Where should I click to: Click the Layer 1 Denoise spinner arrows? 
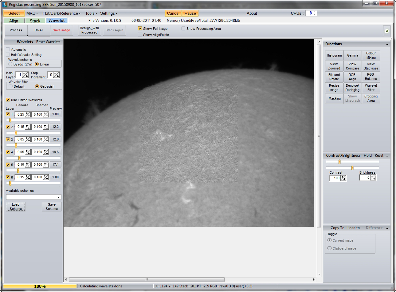(28, 114)
